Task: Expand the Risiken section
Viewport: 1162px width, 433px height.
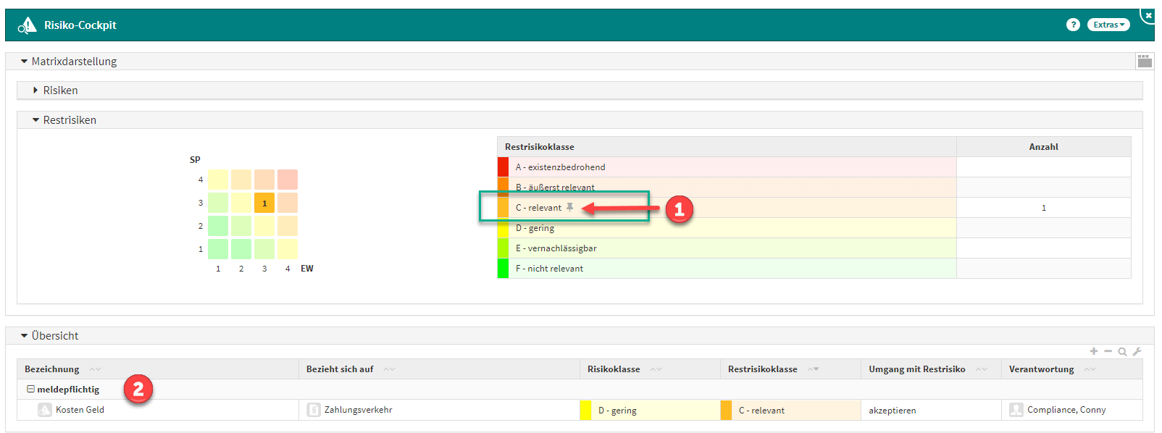Action: tap(60, 91)
